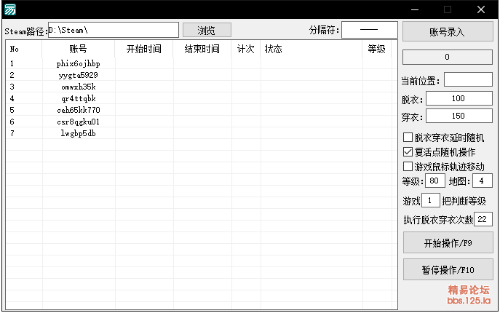Select account row phix6ojhbp
This screenshot has width=500, height=313.
[x=201, y=63]
